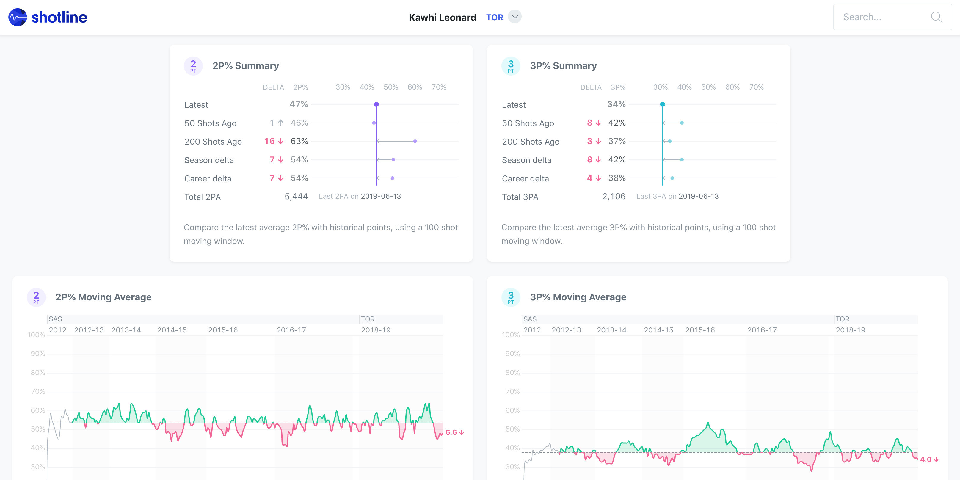Click the Latest 3P% teal marker dot

click(x=662, y=104)
